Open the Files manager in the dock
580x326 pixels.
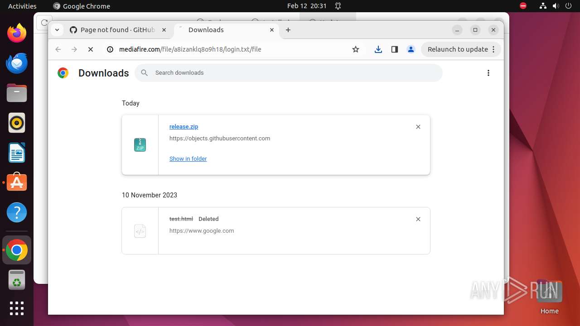pos(17,93)
